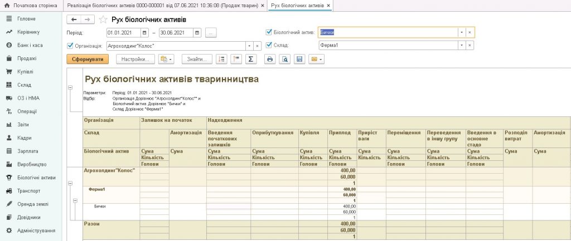Open the Настройки... button
This screenshot has width=571, height=241.
click(136, 59)
